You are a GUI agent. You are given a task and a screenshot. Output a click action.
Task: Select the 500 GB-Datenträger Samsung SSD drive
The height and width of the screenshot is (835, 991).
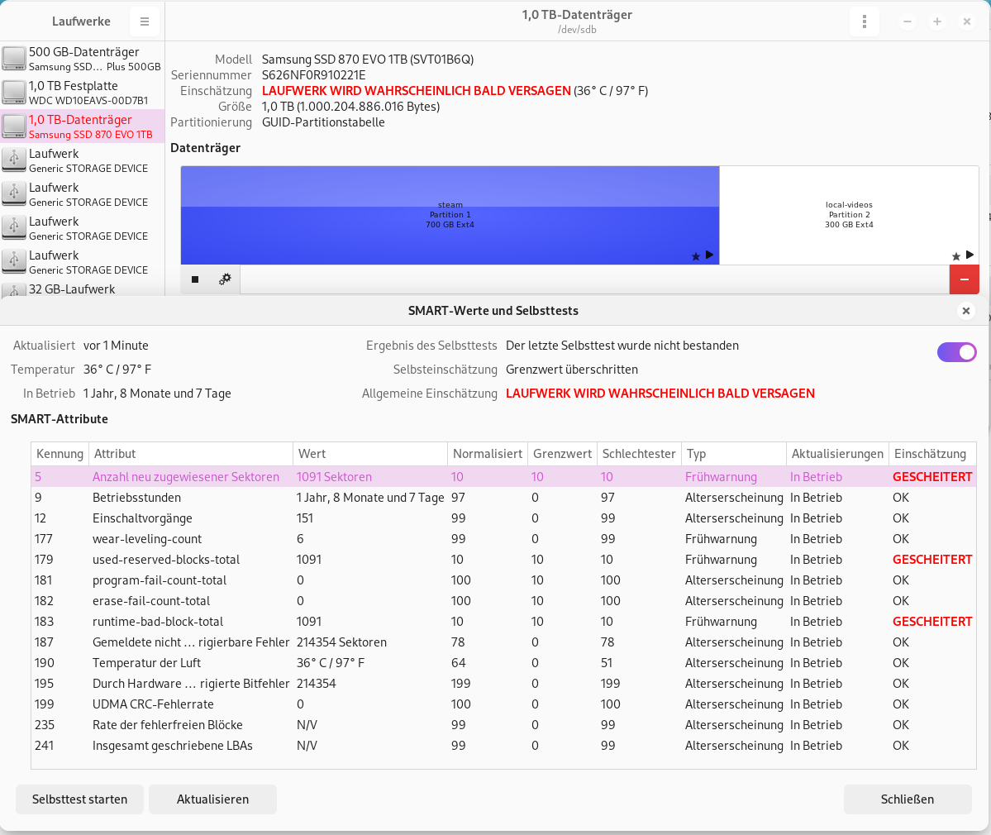(82, 59)
